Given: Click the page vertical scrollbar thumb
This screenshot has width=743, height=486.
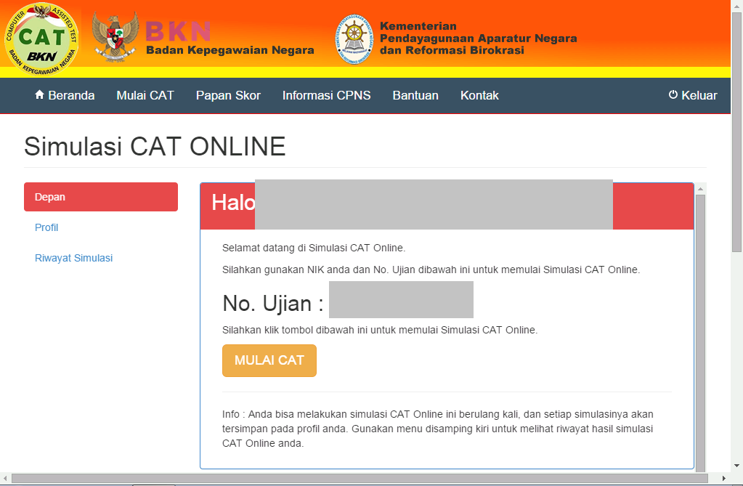Looking at the screenshot, I should 736,133.
